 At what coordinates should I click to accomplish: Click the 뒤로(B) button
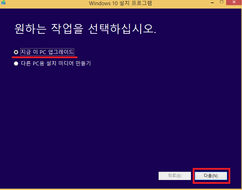click(x=175, y=176)
